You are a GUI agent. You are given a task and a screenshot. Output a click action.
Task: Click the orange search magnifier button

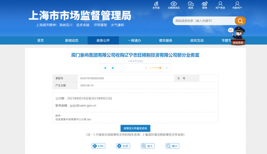240,21
